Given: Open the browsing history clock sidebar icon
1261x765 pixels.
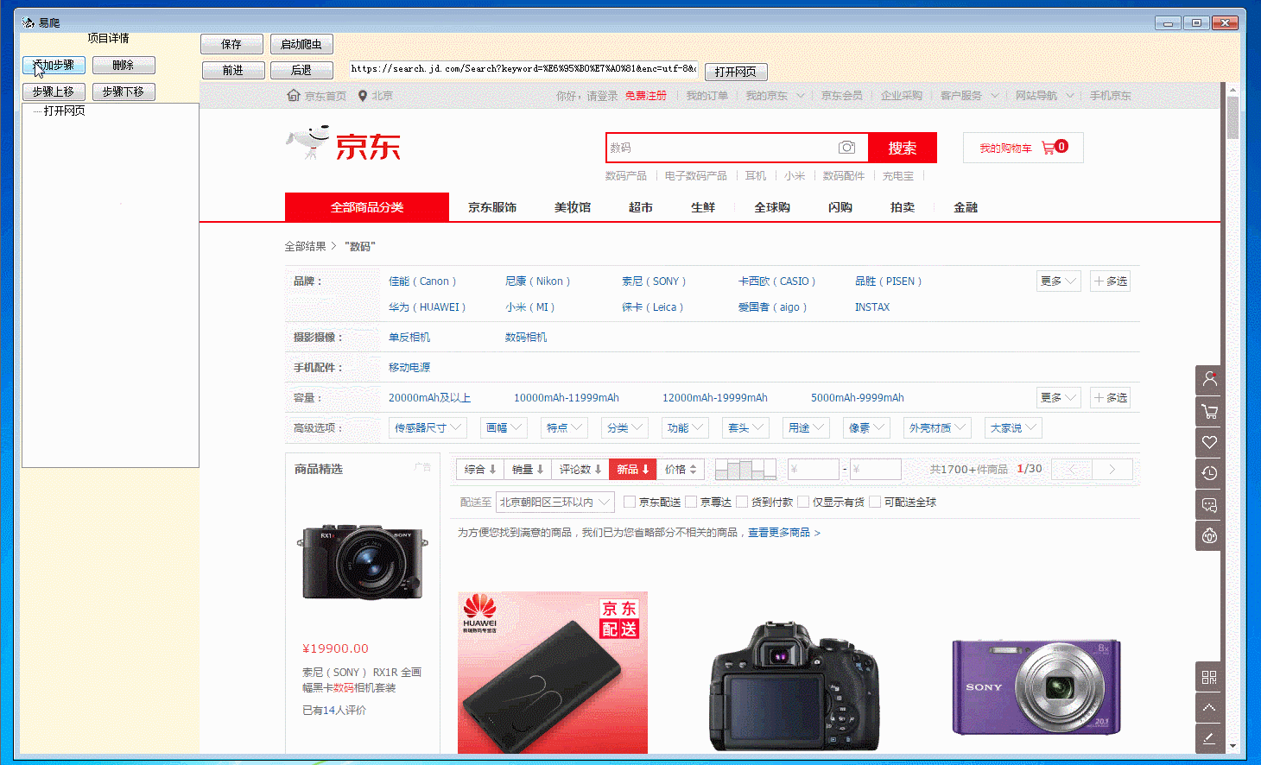Looking at the screenshot, I should click(1209, 473).
